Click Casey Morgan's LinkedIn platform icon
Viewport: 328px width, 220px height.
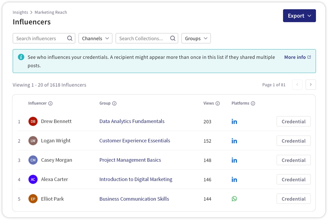(234, 160)
